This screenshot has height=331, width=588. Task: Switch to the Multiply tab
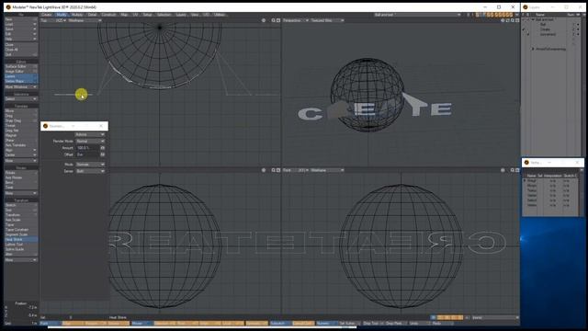77,15
